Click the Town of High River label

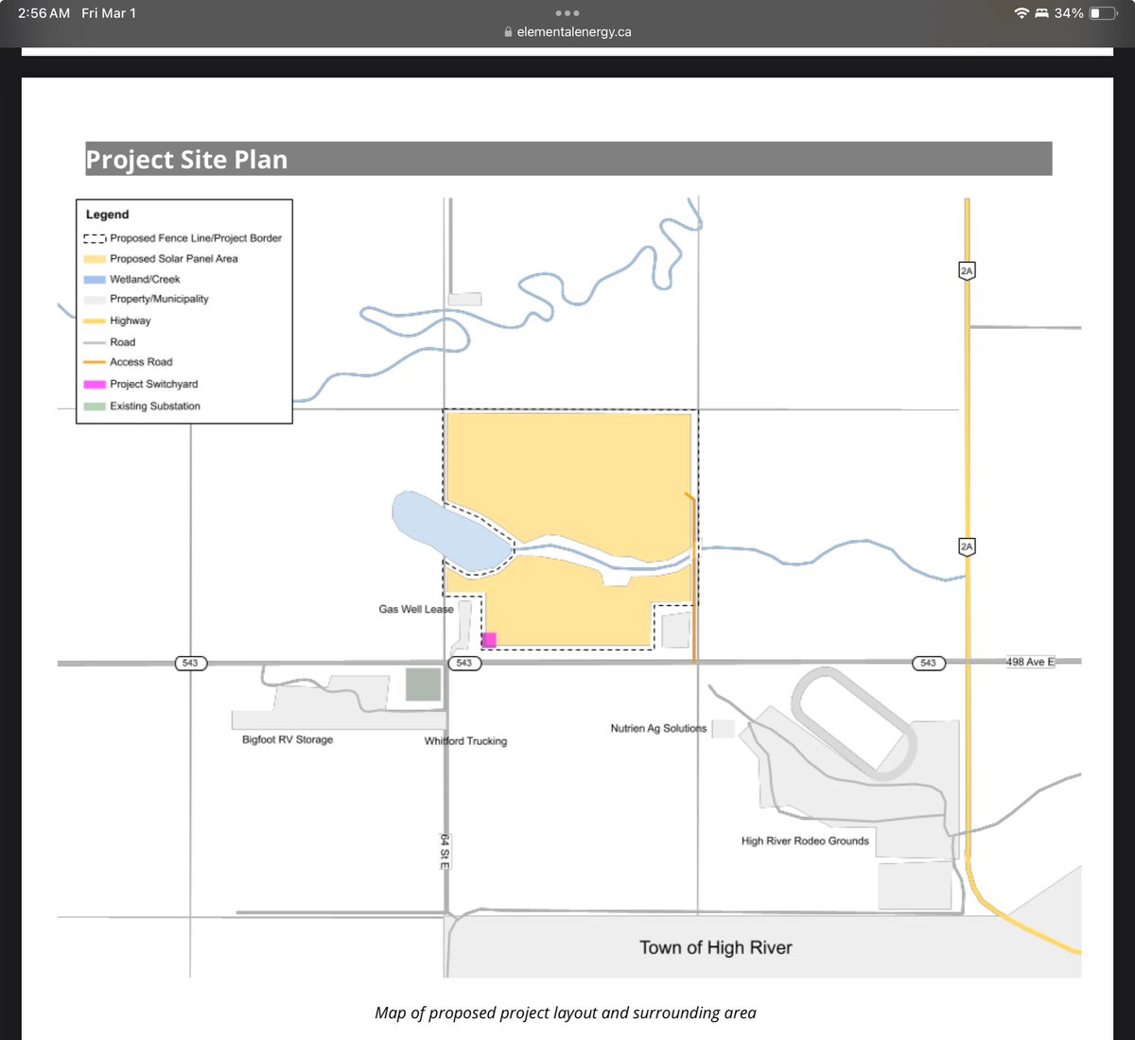(716, 947)
